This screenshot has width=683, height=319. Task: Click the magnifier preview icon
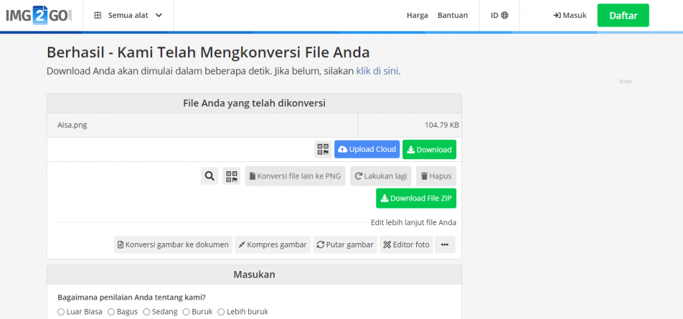click(209, 176)
